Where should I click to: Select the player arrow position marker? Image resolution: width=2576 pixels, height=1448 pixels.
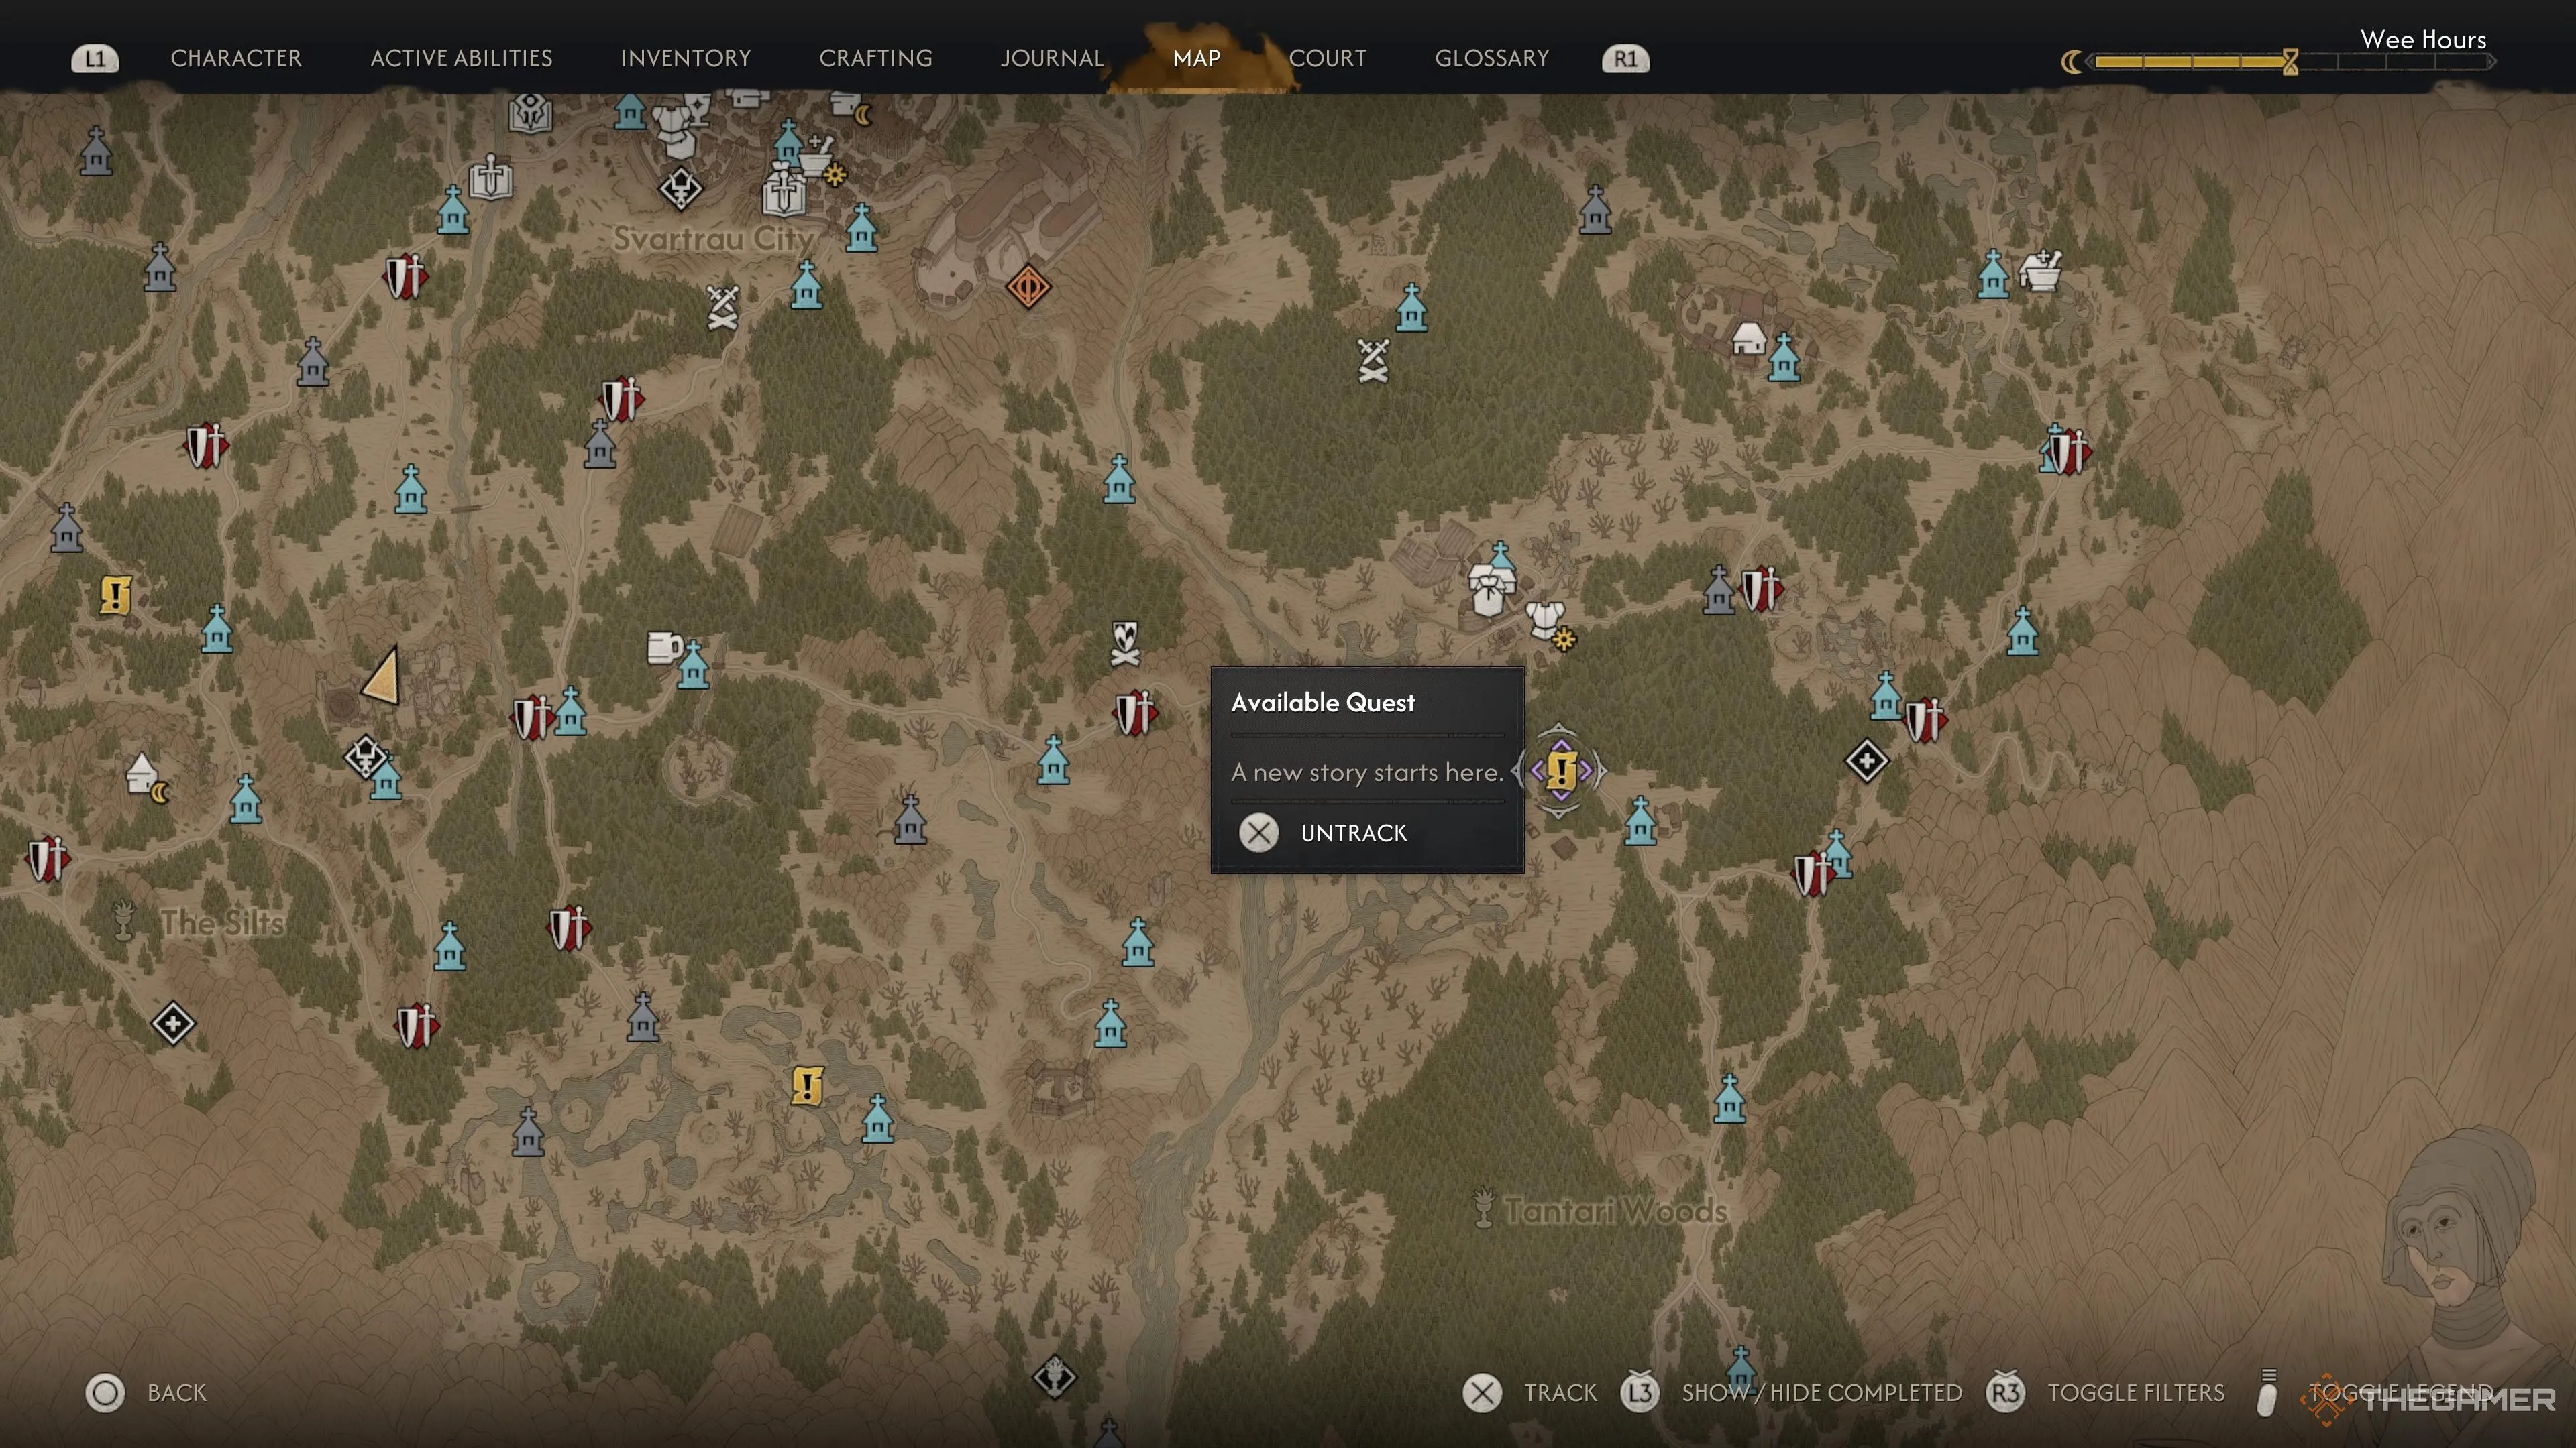(383, 676)
